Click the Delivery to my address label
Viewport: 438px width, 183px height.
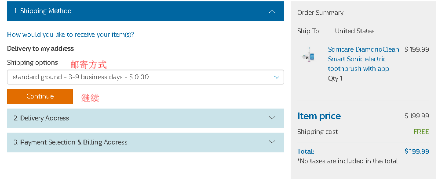40,49
